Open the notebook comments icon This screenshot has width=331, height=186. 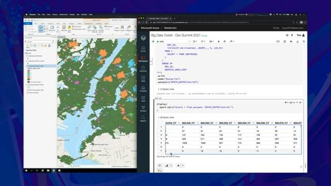point(291,41)
